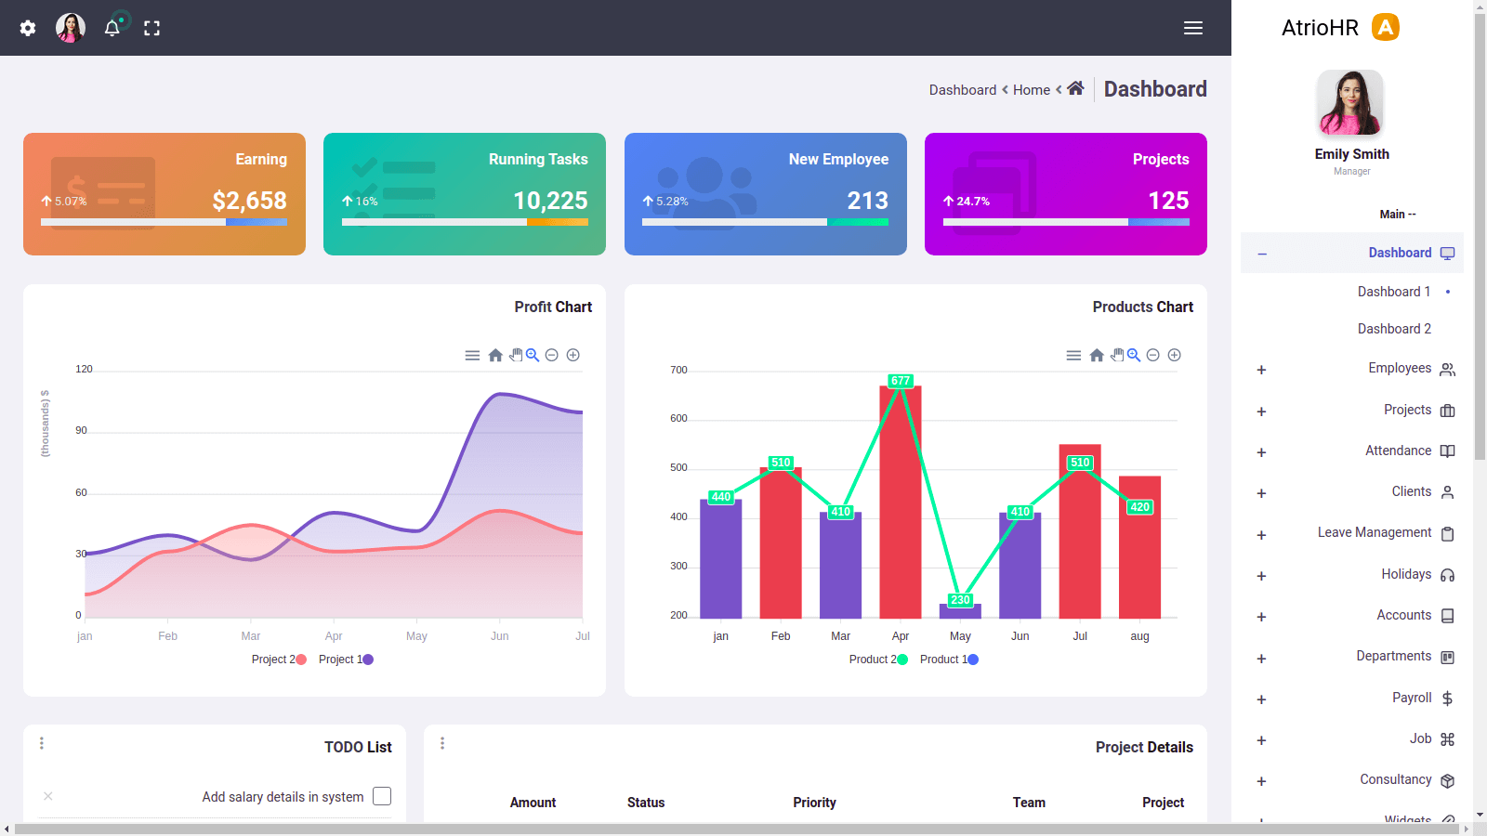This screenshot has width=1487, height=836.
Task: Click the hamburger menu in header
Action: pyautogui.click(x=1193, y=28)
